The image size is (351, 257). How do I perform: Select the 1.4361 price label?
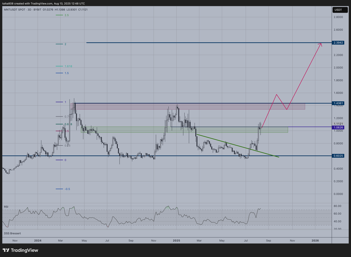coord(338,103)
